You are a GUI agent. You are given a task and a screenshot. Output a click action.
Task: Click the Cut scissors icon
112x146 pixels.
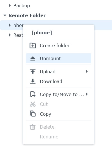coord(33,104)
